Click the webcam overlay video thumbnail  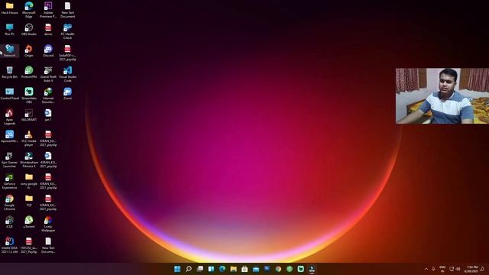[x=442, y=96]
